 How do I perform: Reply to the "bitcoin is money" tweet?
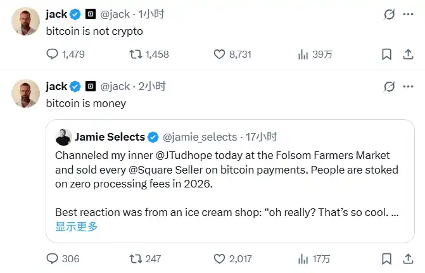click(53, 258)
